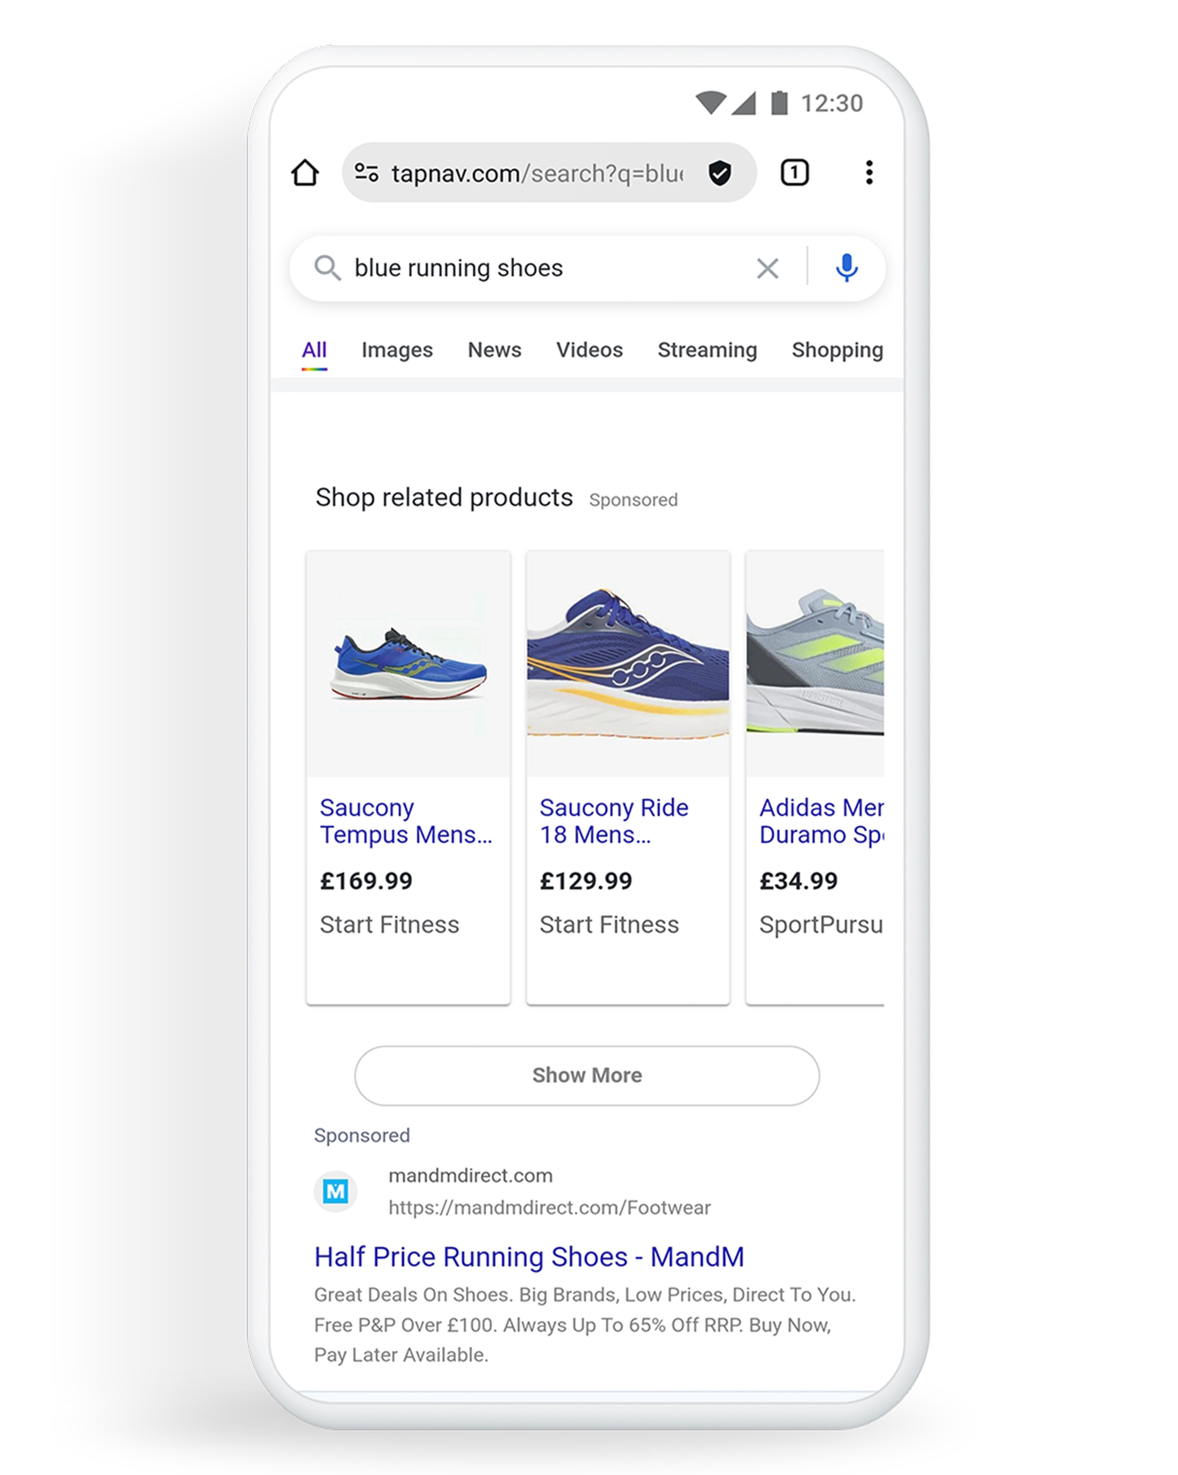Open Saucony Tempus Mens product link
This screenshot has height=1475, width=1178.
[406, 821]
